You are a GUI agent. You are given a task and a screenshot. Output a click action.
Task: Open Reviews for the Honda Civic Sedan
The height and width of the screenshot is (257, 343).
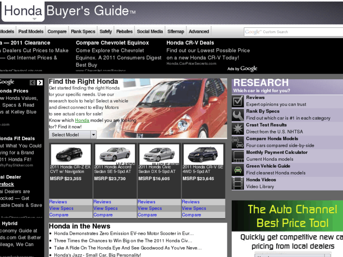pos(147,202)
